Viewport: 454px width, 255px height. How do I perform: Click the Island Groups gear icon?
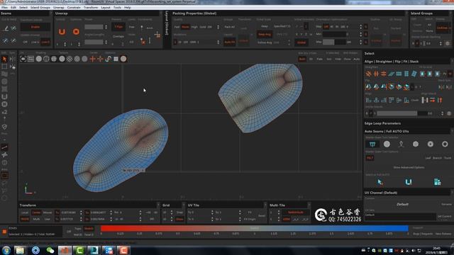click(448, 43)
